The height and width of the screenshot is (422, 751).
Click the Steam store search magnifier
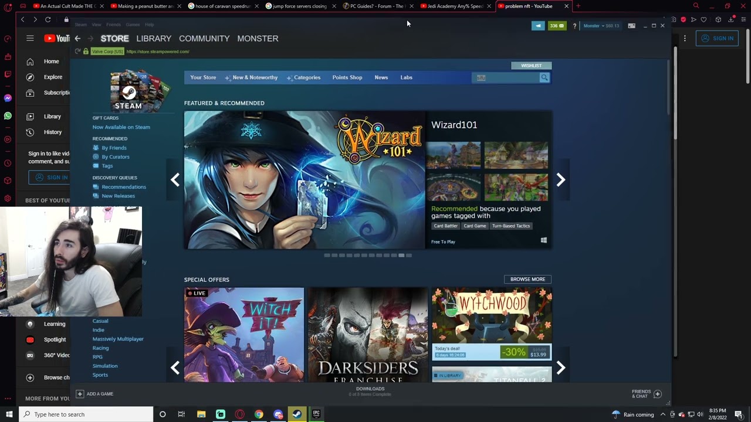coord(544,77)
